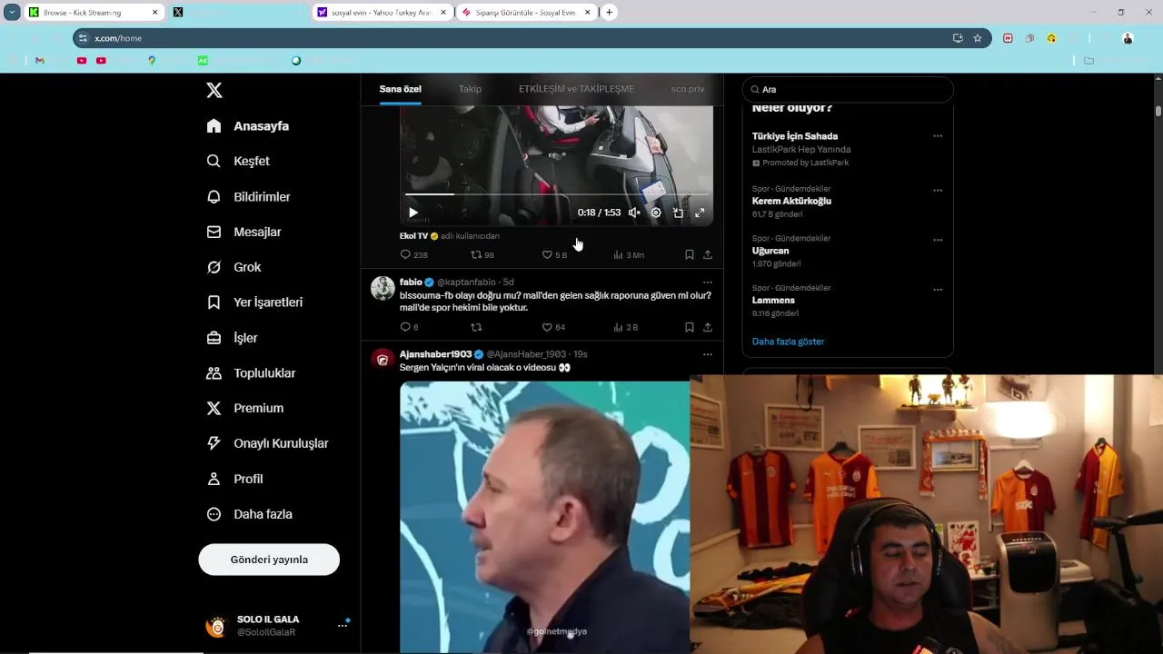Screen dimensions: 1163x654
Task: Click the Onaylı Kuruluşlar lightning icon
Action: (x=214, y=443)
